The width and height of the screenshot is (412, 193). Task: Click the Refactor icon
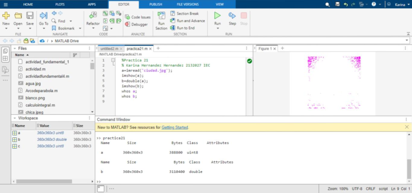pyautogui.click(x=93, y=15)
